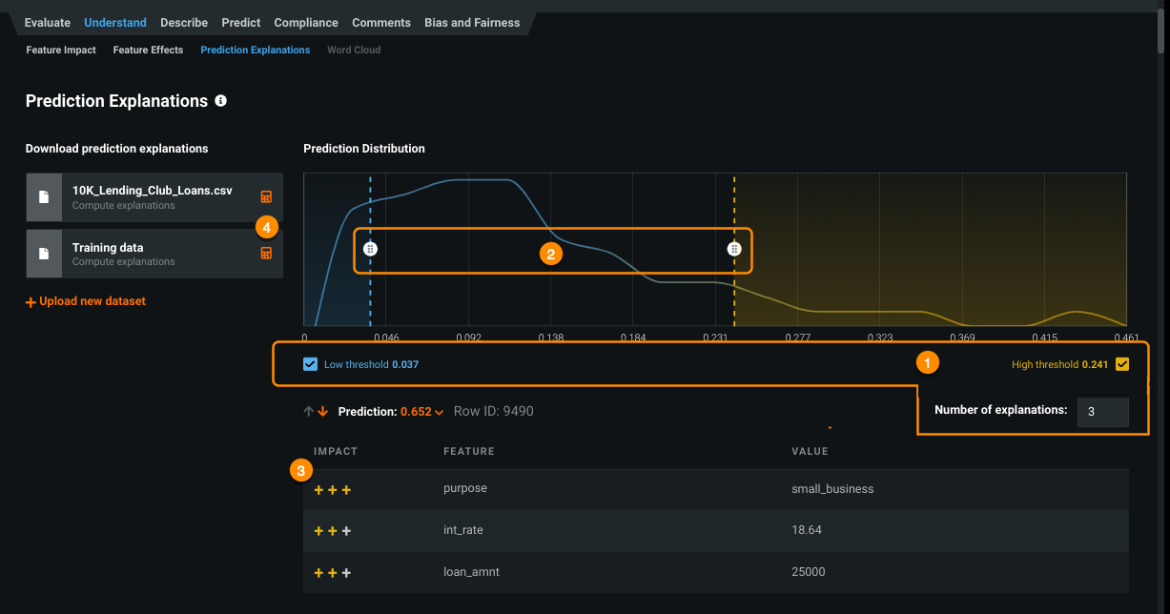Go to the Feature Effects sub-tab
1170x614 pixels.
148,50
